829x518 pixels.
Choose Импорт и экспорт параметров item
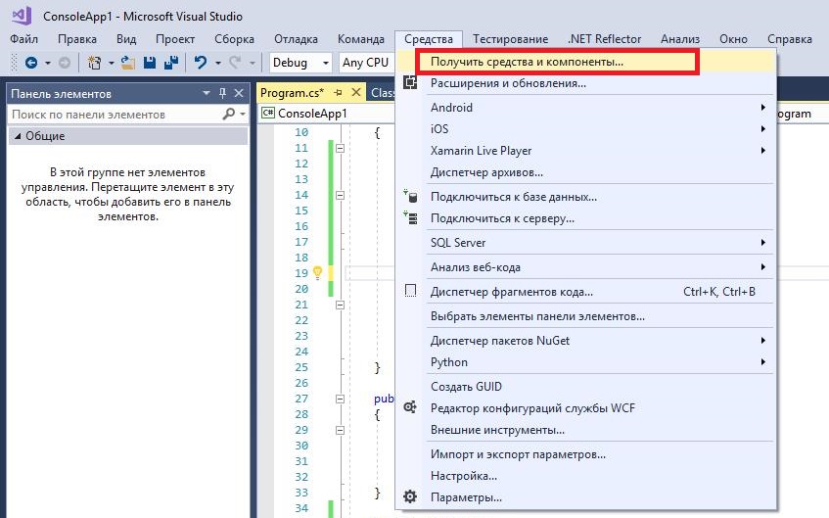tap(586, 454)
